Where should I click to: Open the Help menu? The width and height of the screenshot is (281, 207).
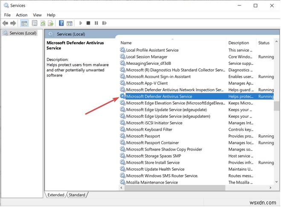point(51,15)
